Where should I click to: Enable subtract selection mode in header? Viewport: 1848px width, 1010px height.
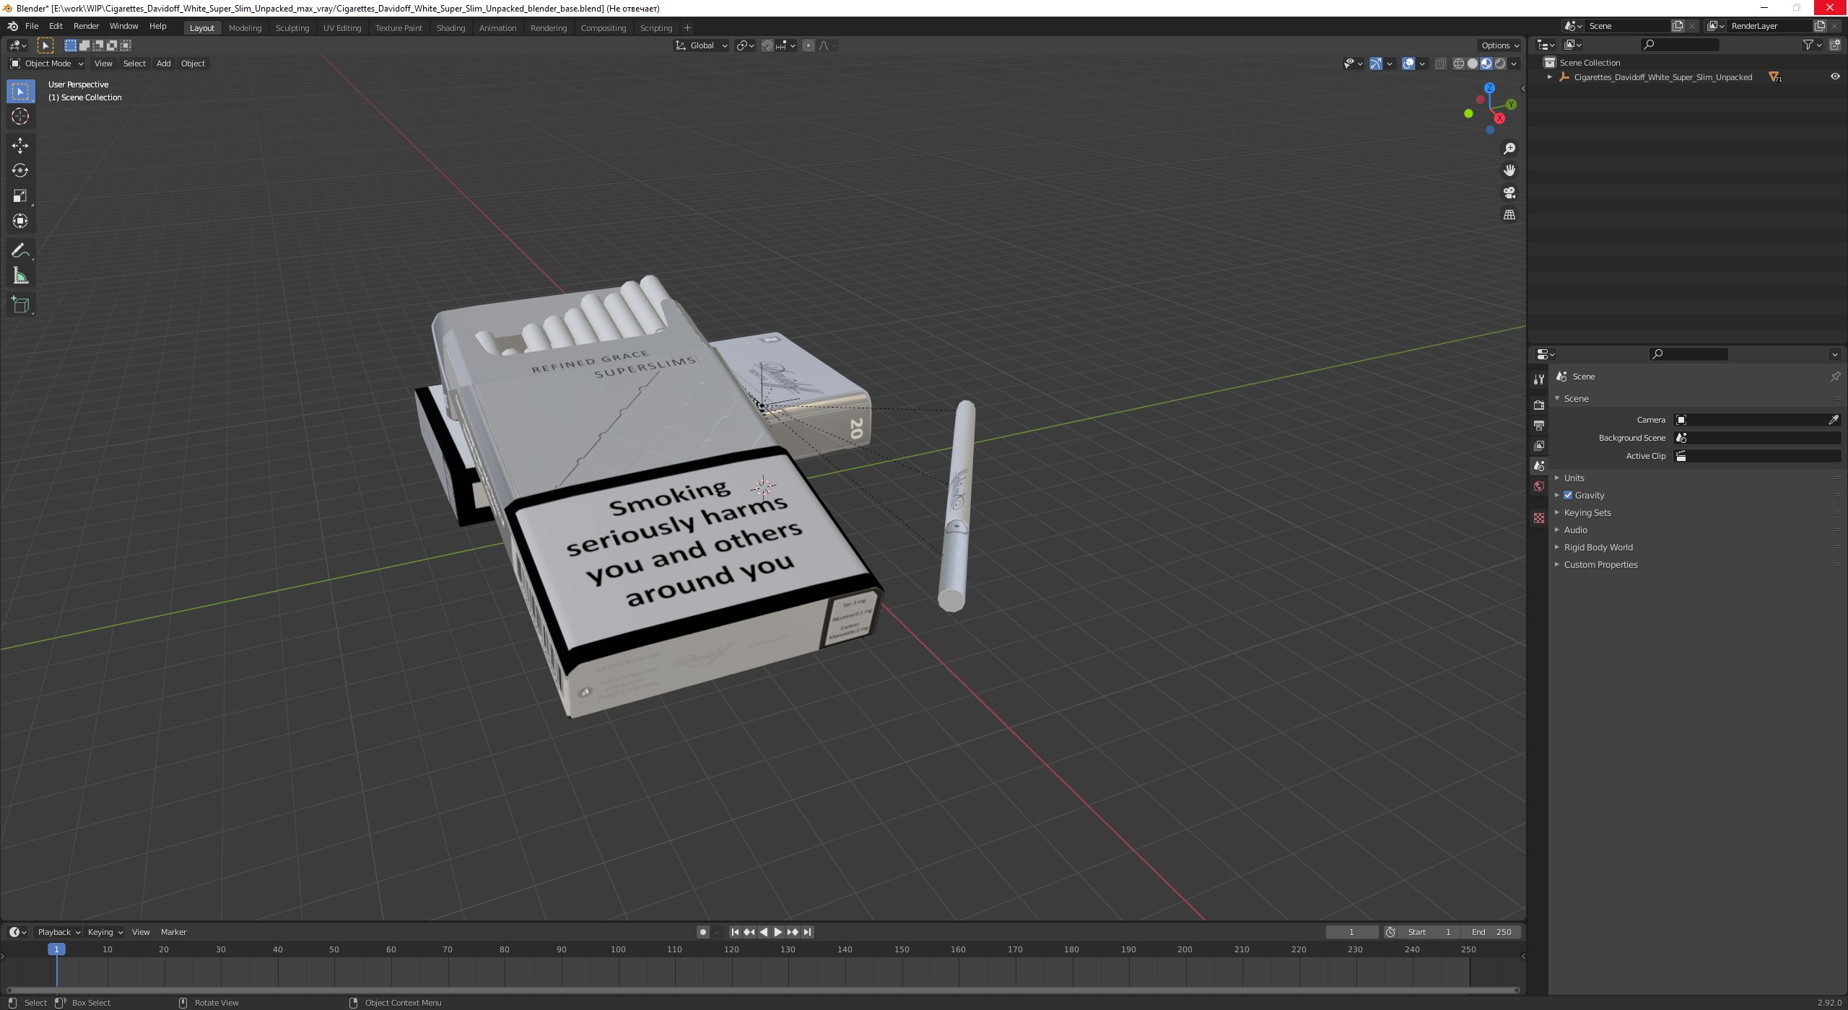[98, 45]
